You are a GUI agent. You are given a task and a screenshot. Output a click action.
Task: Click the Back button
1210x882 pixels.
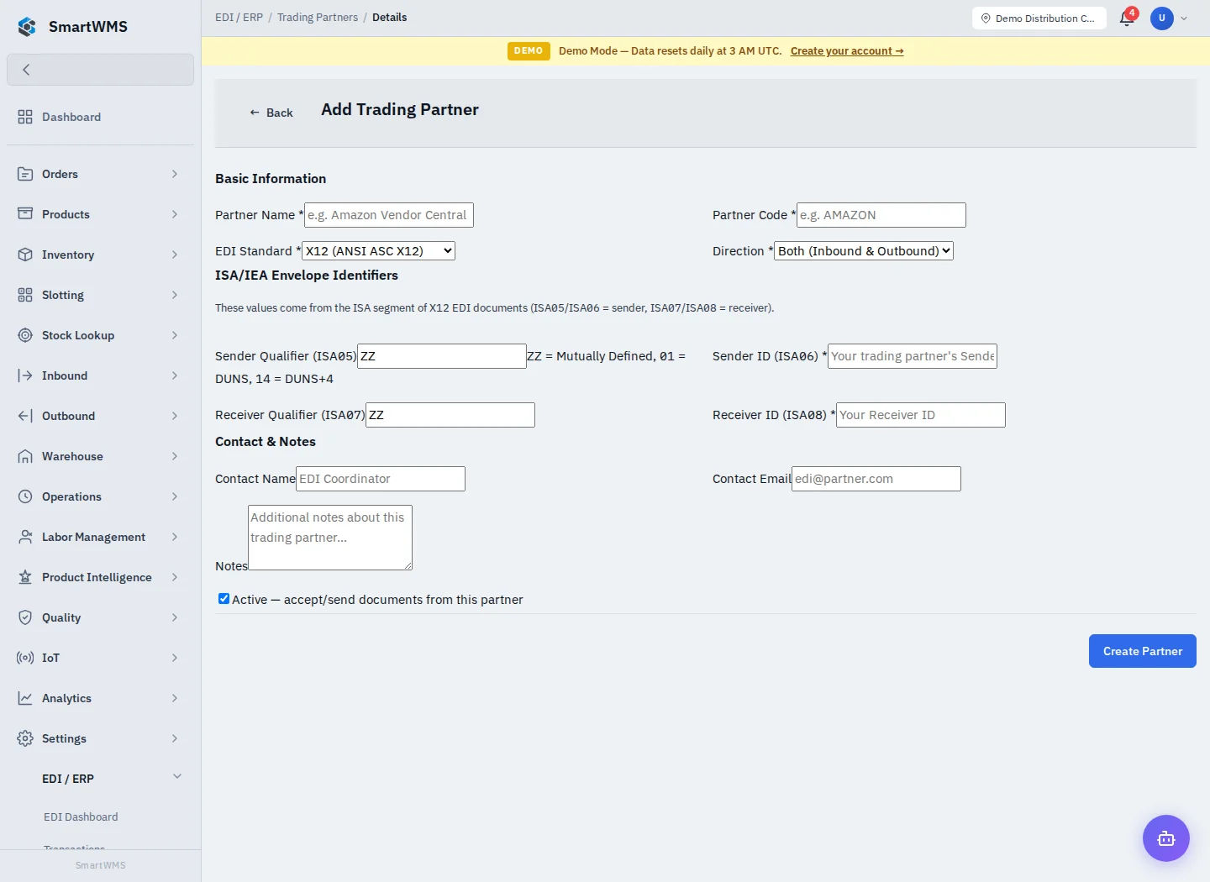[x=271, y=113]
